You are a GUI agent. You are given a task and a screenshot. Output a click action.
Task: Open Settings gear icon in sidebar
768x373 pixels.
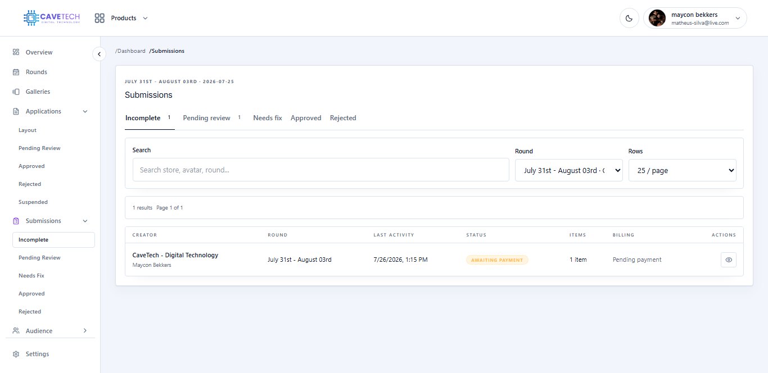pos(16,354)
